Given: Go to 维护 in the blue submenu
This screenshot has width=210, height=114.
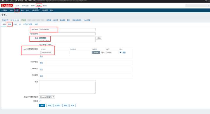Looking at the screenshot, I should coord(22,10).
